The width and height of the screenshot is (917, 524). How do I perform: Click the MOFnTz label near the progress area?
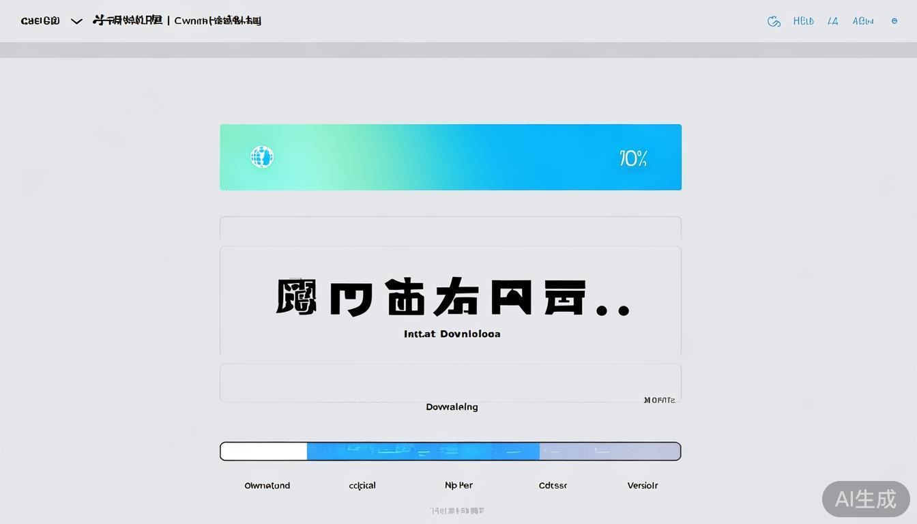(x=659, y=400)
